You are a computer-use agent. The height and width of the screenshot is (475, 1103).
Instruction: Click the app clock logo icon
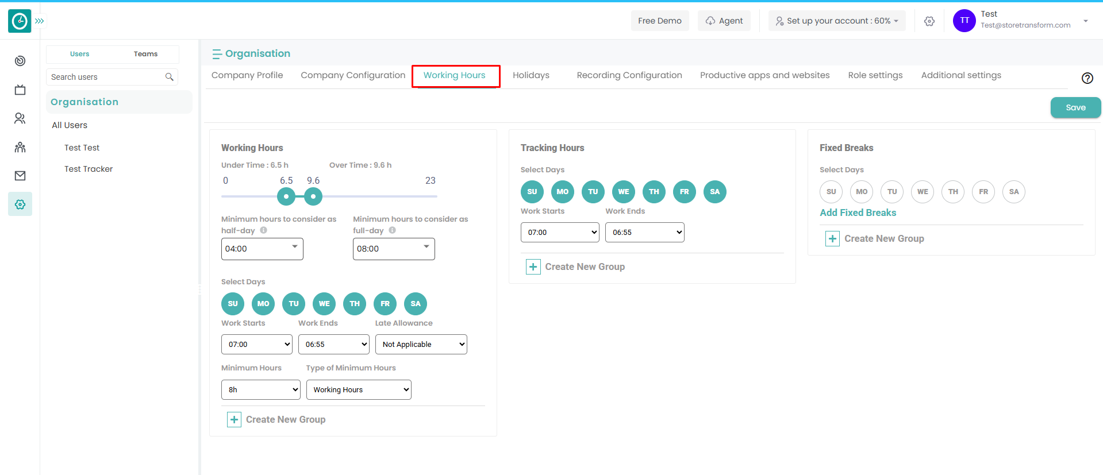coord(20,21)
